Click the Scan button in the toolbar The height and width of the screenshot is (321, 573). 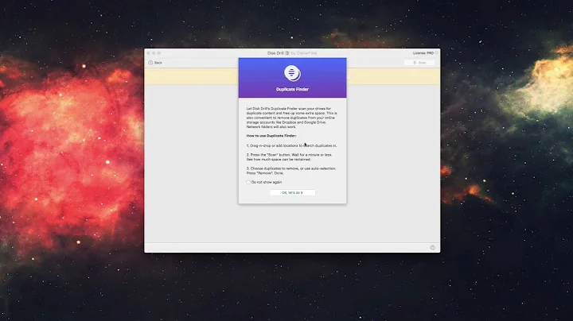419,63
